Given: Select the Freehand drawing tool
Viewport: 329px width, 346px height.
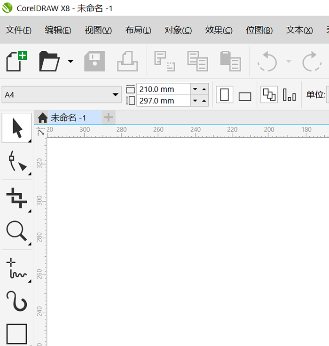Looking at the screenshot, I should tap(17, 268).
